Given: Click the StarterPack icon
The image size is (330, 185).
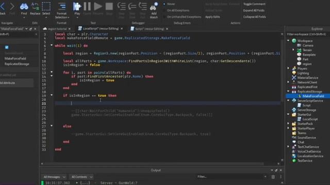Looking at the screenshot, I should pos(294,124).
